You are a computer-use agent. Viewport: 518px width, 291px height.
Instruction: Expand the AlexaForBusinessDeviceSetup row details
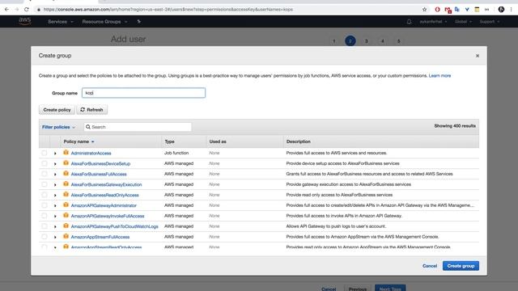coord(55,163)
